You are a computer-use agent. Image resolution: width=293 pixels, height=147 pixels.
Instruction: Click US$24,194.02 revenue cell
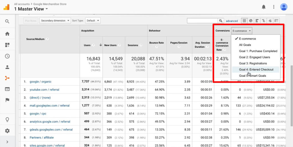(266, 106)
